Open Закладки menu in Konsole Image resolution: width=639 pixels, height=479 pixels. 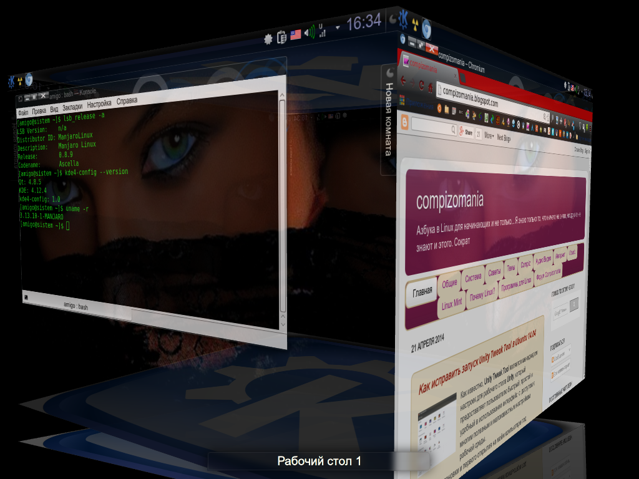click(72, 107)
